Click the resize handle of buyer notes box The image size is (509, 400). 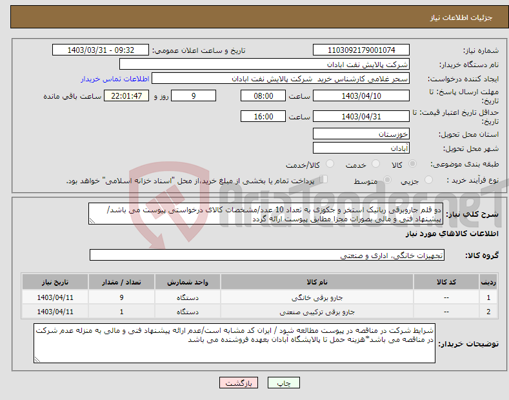click(37, 359)
